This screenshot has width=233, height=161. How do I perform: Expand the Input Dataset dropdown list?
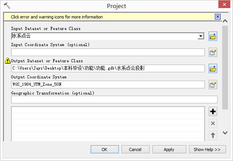(201, 37)
